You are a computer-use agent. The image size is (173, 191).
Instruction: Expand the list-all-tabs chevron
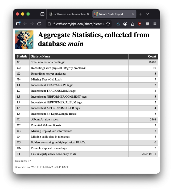147,14
